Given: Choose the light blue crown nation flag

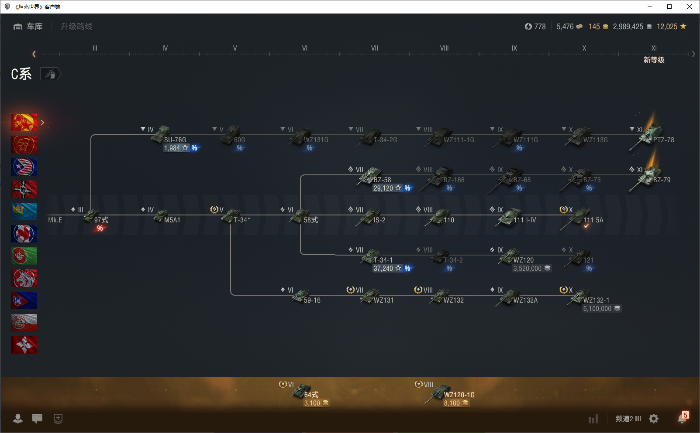Looking at the screenshot, I should point(24,211).
